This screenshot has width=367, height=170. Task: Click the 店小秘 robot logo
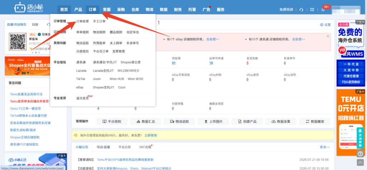19,8
